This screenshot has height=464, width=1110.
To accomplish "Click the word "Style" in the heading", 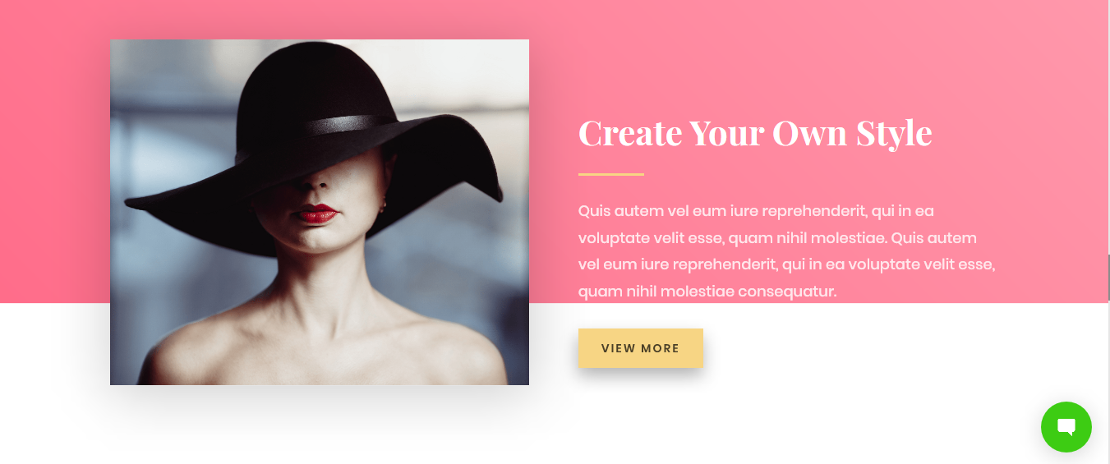I will coord(894,132).
